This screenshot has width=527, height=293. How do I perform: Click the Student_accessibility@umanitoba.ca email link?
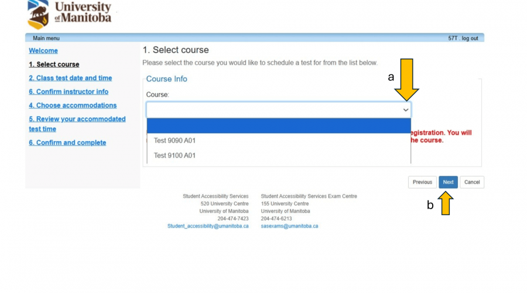(x=208, y=226)
